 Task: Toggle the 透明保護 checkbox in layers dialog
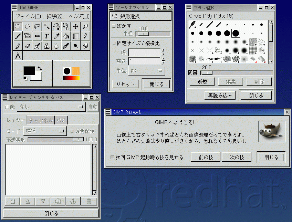(72, 131)
